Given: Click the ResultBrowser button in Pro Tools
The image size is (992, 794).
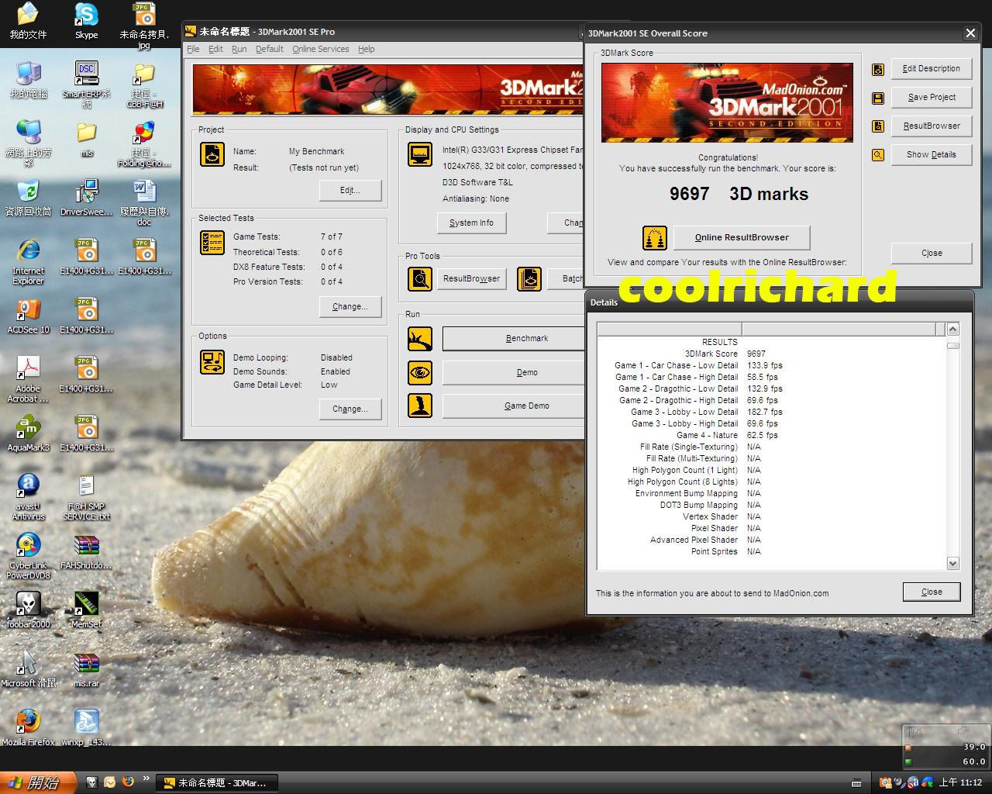Looking at the screenshot, I should (471, 278).
